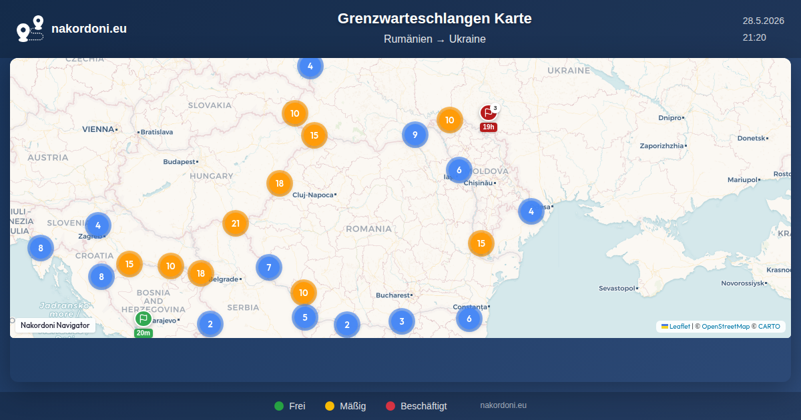The width and height of the screenshot is (801, 420).
Task: Expand the blue 4 cluster above Slovakia
Action: (310, 66)
